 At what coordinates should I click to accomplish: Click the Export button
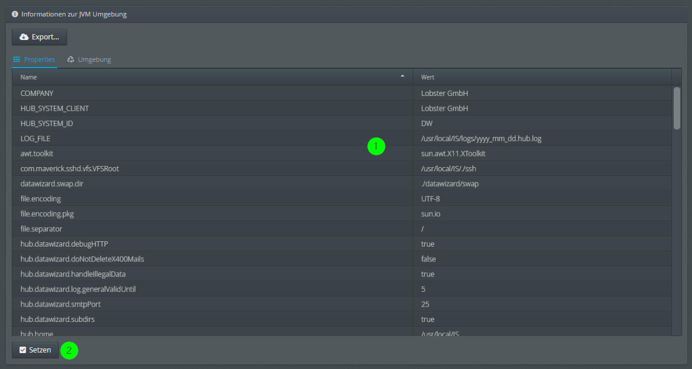pyautogui.click(x=39, y=36)
